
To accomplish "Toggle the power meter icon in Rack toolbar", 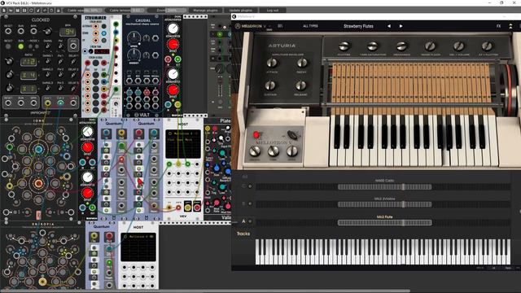I will click(x=51, y=11).
